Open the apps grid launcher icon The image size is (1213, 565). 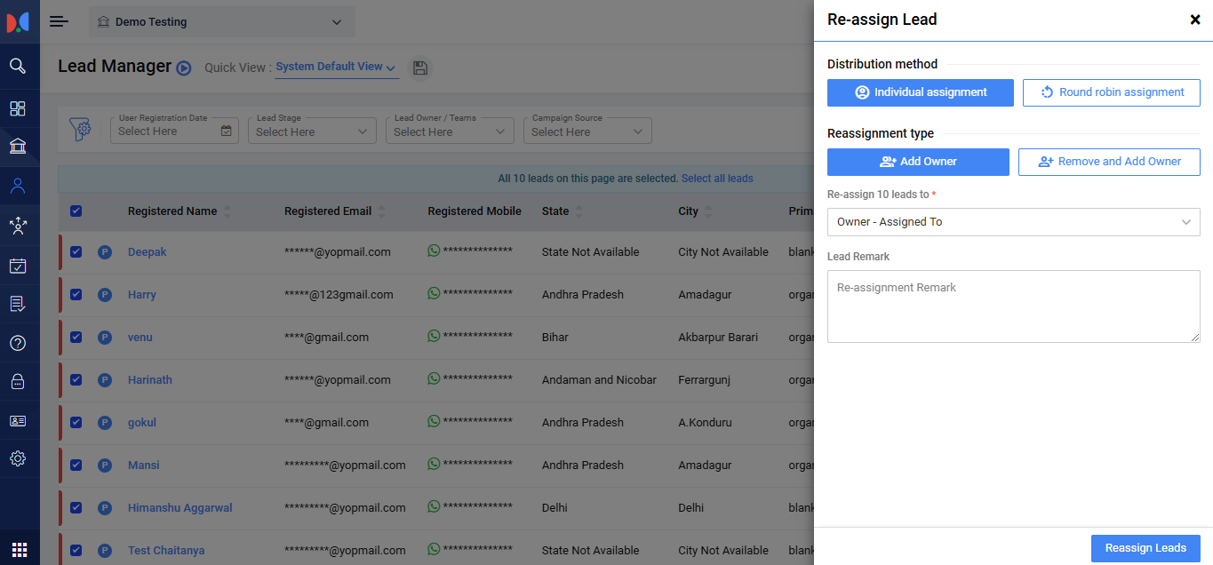tap(19, 549)
